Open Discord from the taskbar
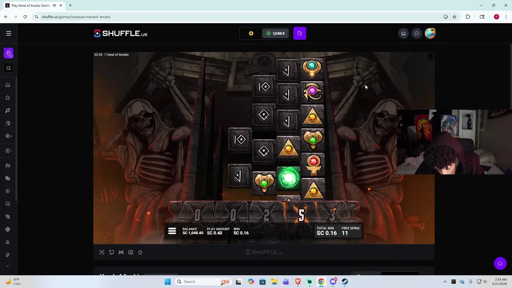512x288 pixels. (333, 282)
